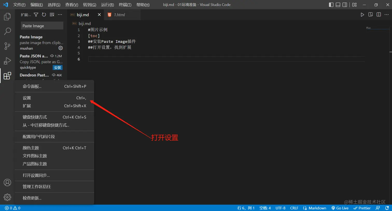
Task: Toggle the secondary side bar layout icon
Action: (345, 5)
